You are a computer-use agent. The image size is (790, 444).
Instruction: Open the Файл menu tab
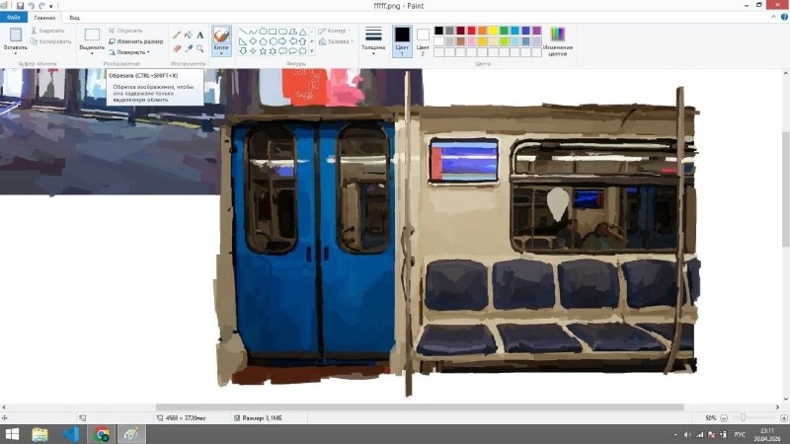pos(14,17)
